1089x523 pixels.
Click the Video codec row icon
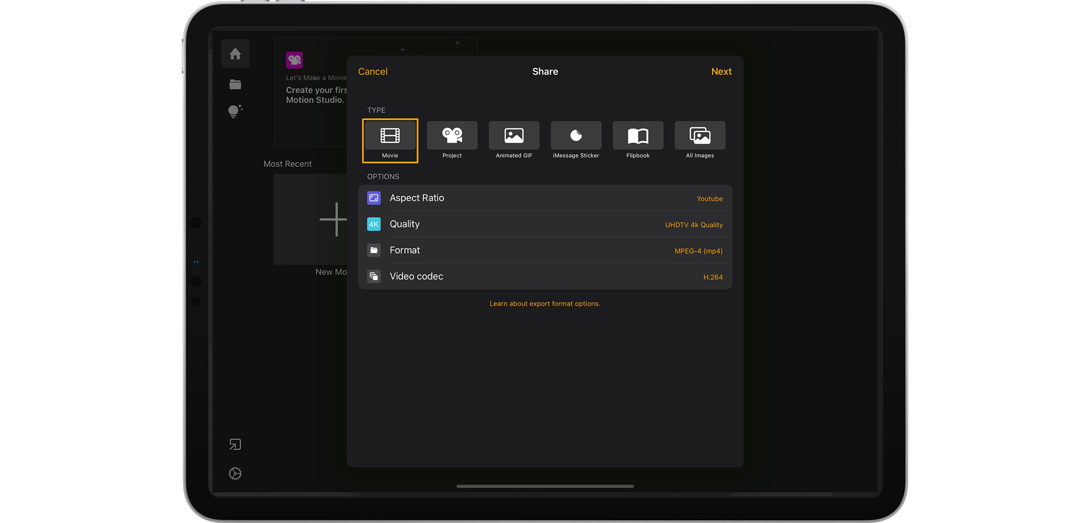pos(374,276)
